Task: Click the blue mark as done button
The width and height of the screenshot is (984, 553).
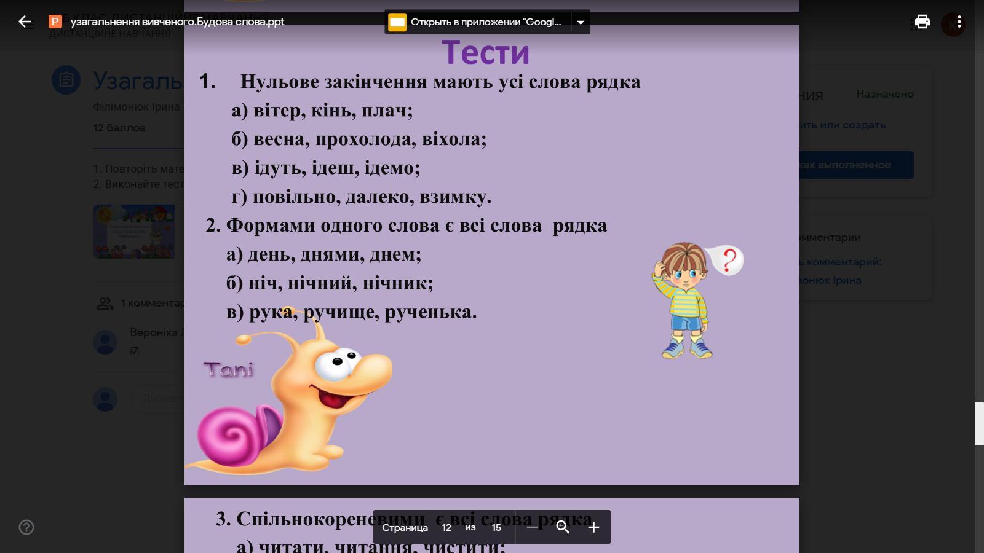Action: (856, 165)
